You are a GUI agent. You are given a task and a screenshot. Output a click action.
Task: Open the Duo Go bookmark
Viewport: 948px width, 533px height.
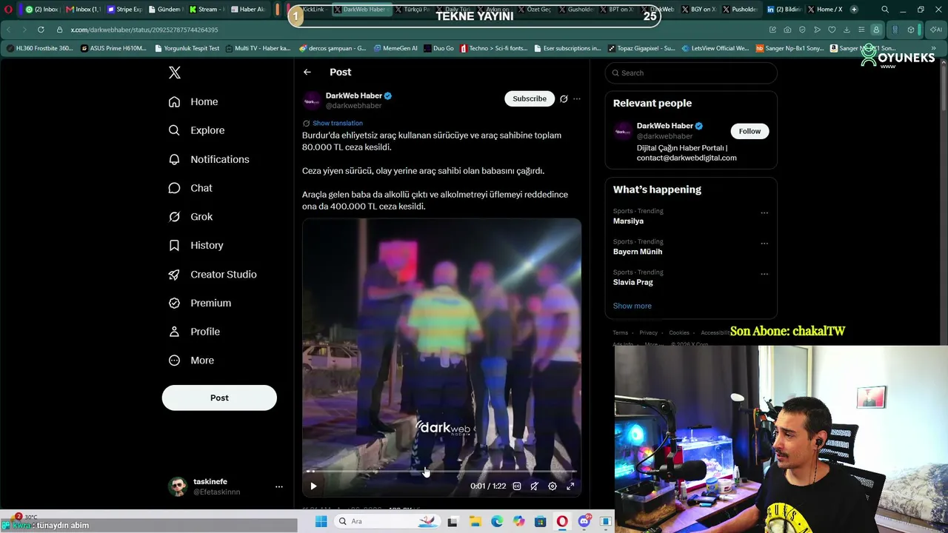438,48
